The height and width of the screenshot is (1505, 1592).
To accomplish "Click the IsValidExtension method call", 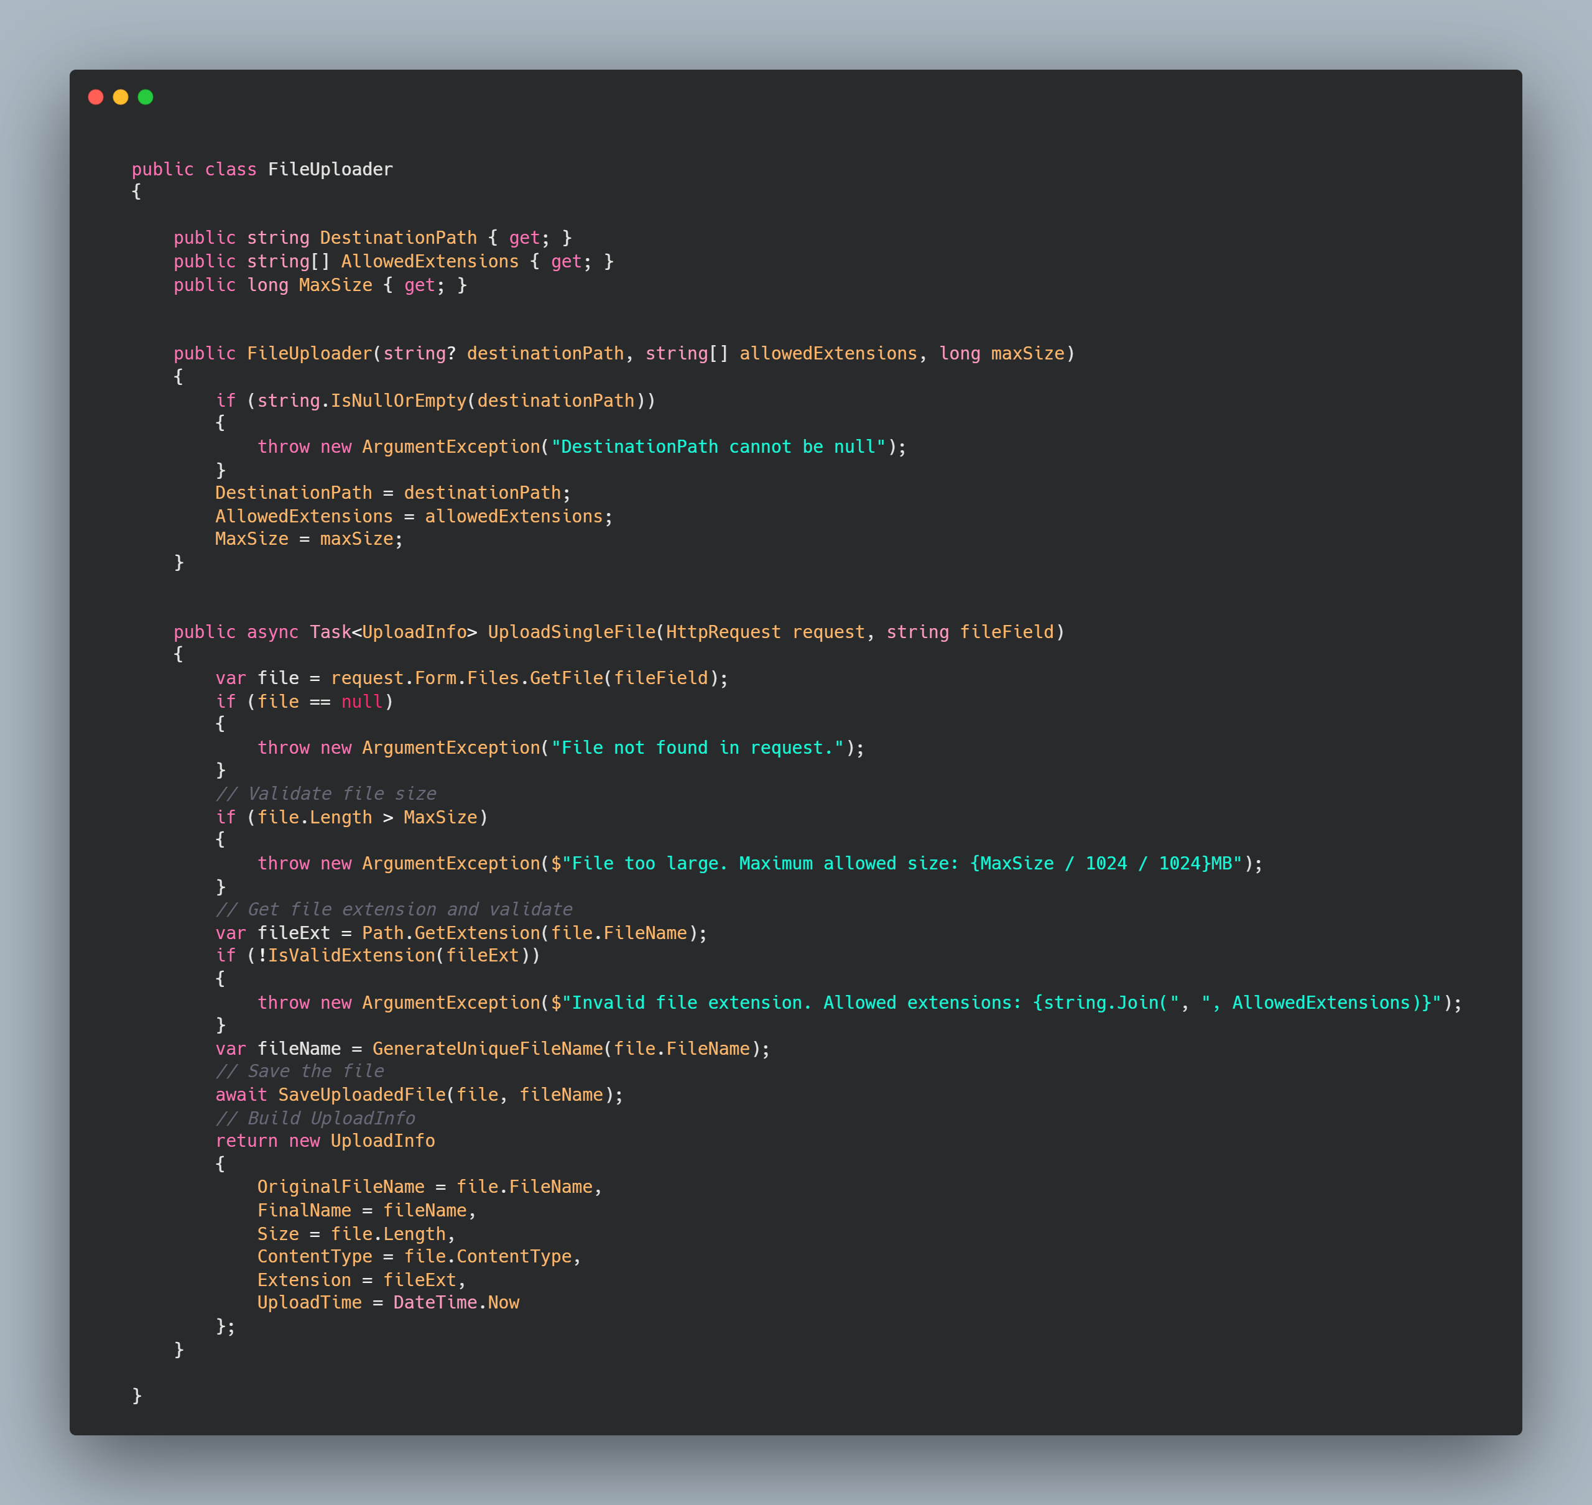I will click(351, 955).
